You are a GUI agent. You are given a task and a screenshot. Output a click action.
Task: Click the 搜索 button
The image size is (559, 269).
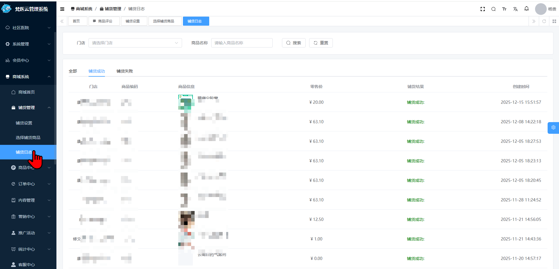(x=293, y=43)
